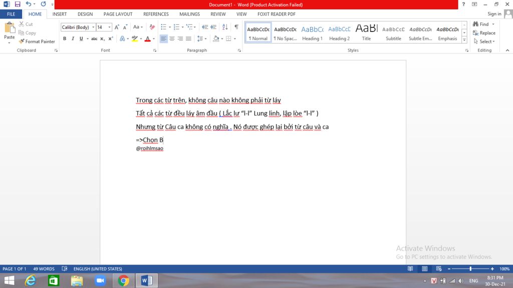Switch to the PAGE LAYOUT tab
This screenshot has height=288, width=513.
pyautogui.click(x=118, y=14)
